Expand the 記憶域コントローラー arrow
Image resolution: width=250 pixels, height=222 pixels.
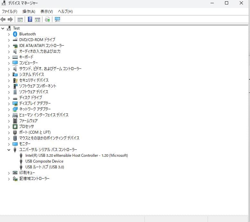9,179
